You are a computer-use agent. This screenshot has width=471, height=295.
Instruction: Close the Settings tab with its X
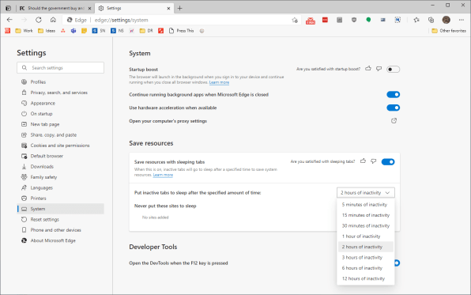168,9
